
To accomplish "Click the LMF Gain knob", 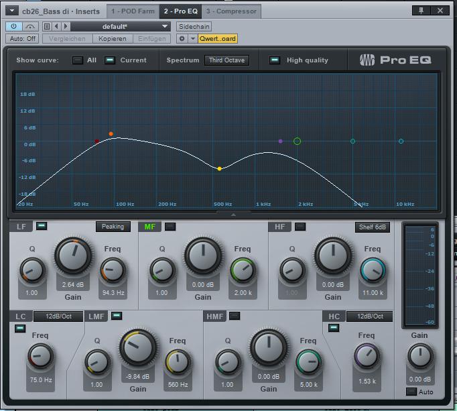I will click(x=137, y=347).
